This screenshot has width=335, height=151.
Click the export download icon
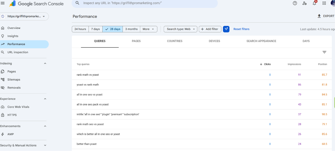319,16
